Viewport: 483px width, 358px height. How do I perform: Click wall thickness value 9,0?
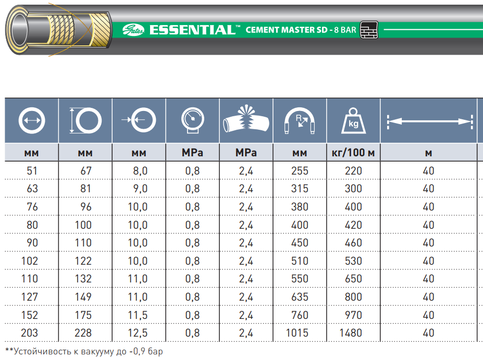140,189
